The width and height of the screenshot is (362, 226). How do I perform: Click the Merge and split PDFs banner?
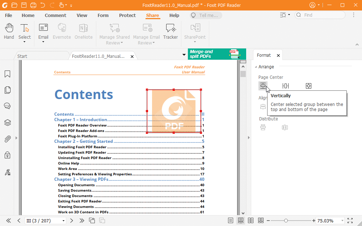coord(210,54)
